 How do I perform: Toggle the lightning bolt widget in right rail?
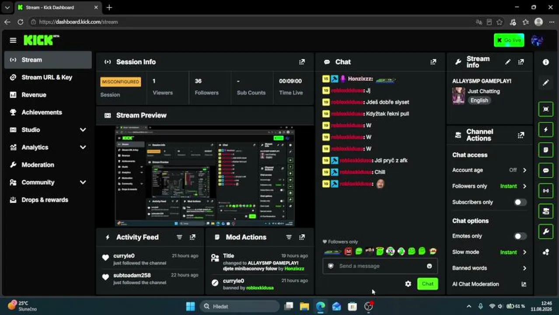pyautogui.click(x=546, y=129)
